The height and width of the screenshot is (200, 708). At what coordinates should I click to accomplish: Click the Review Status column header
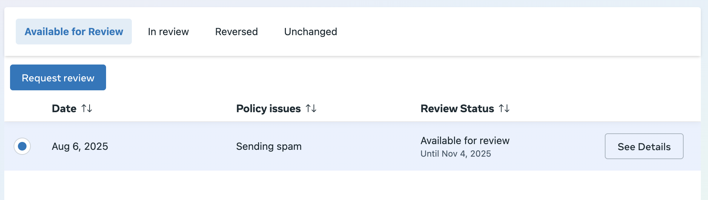[x=457, y=109]
